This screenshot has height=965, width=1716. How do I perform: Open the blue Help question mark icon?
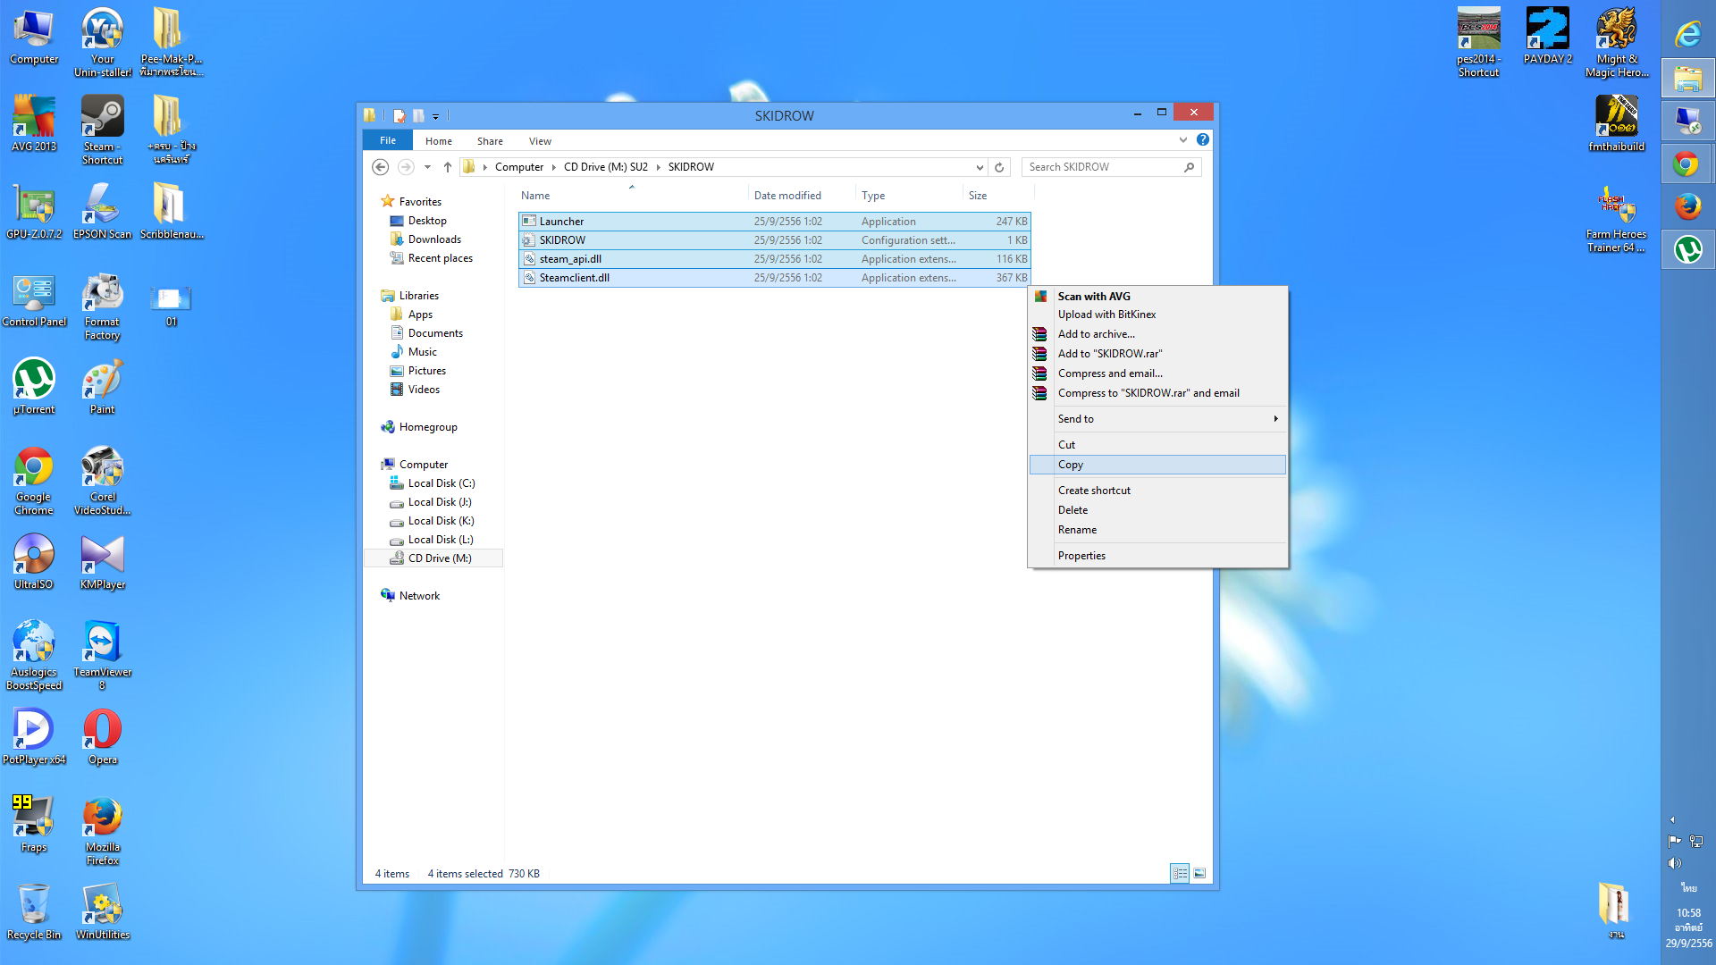coord(1203,140)
